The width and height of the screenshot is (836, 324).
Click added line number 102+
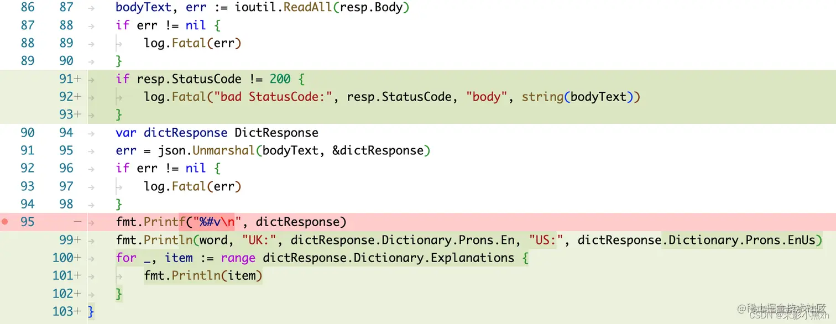pyautogui.click(x=66, y=293)
